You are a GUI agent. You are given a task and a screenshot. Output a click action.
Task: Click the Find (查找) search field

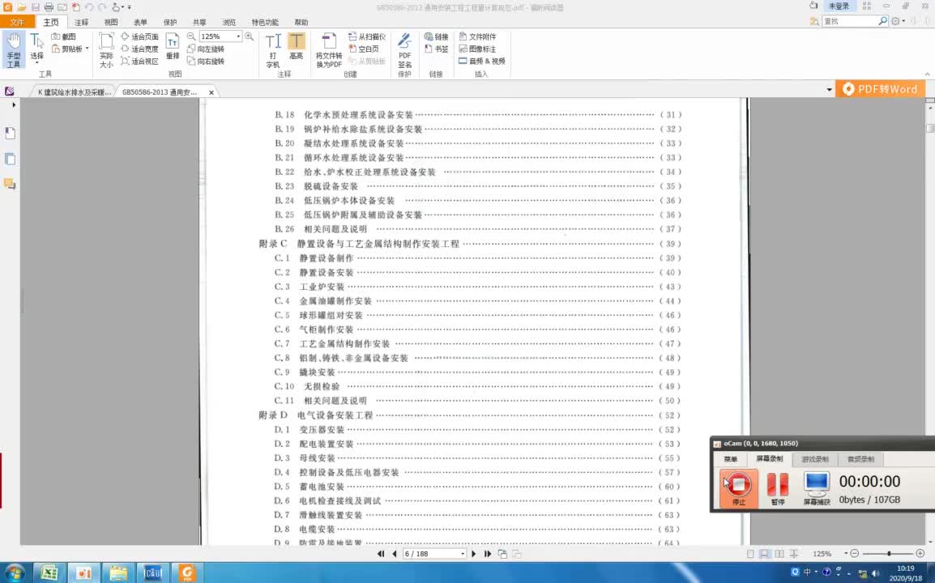(x=849, y=21)
